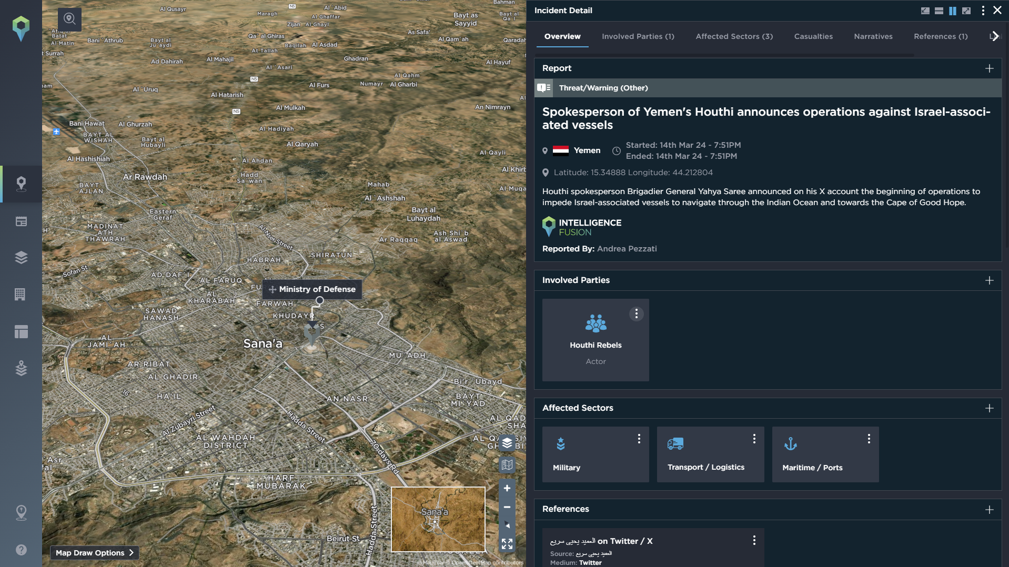The height and width of the screenshot is (567, 1009).
Task: Open the military rank section in sidebar
Action: pyautogui.click(x=21, y=368)
